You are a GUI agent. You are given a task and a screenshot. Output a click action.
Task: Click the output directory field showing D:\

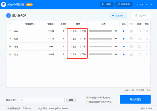[x=42, y=100]
